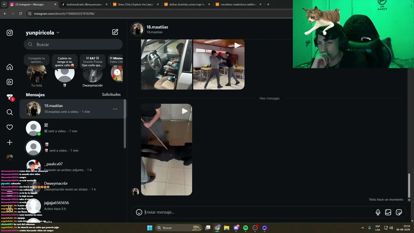Open the open-tabs search dropdown in Chrome
Viewport: 414px width, 233px height.
4,5
